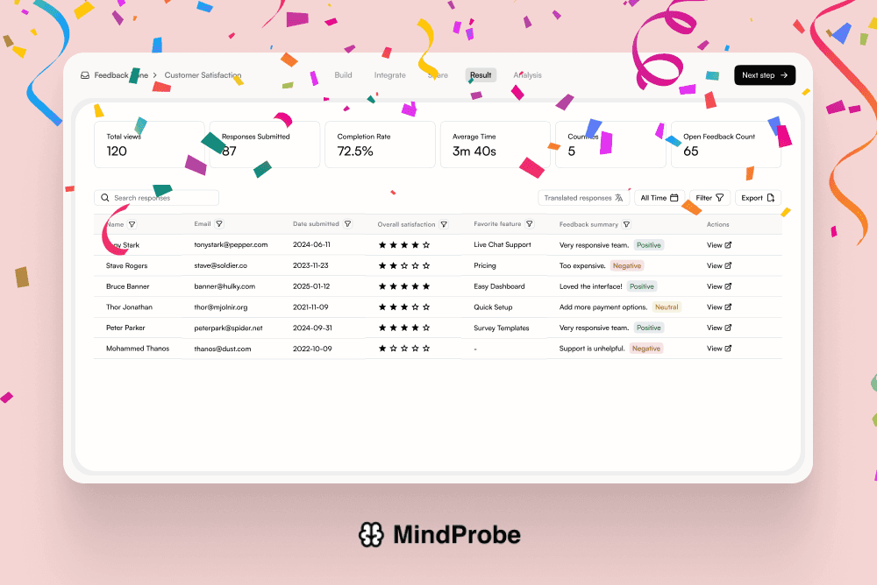Switch to the Build tab
The height and width of the screenshot is (585, 877).
[x=343, y=75]
